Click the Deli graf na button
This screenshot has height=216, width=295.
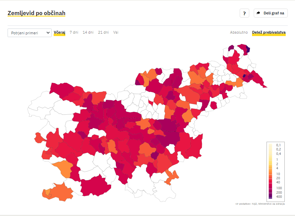271,13
